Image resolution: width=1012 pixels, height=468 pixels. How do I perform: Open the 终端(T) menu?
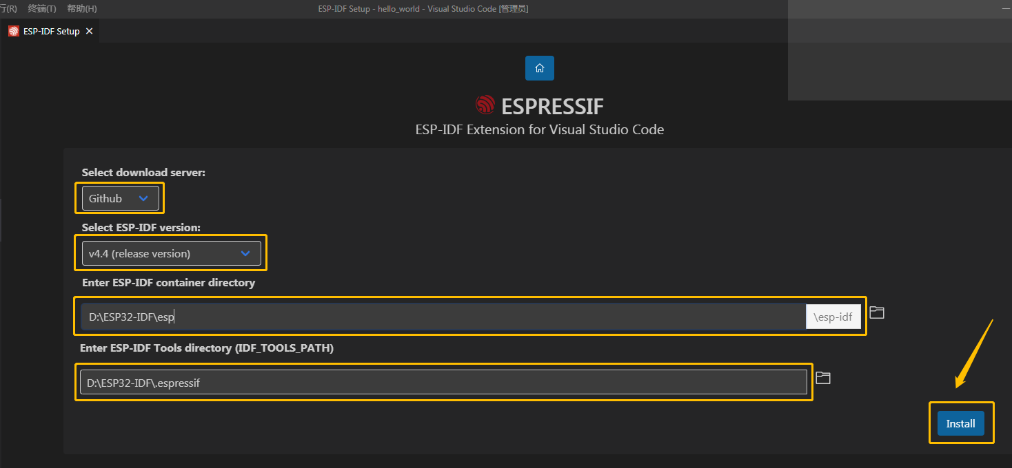pyautogui.click(x=41, y=9)
